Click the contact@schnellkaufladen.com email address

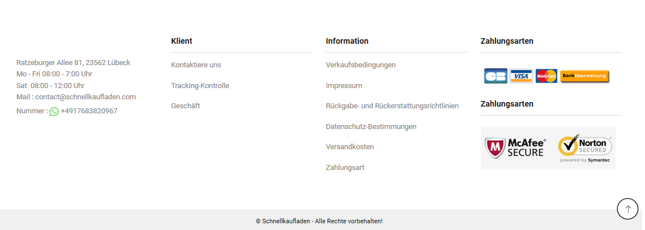85,97
